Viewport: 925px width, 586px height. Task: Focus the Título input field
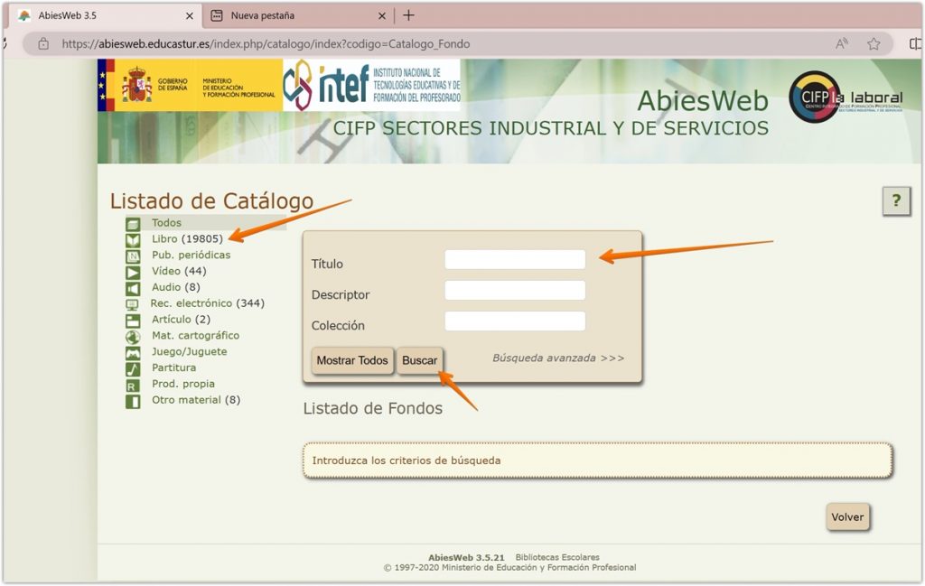tap(515, 260)
